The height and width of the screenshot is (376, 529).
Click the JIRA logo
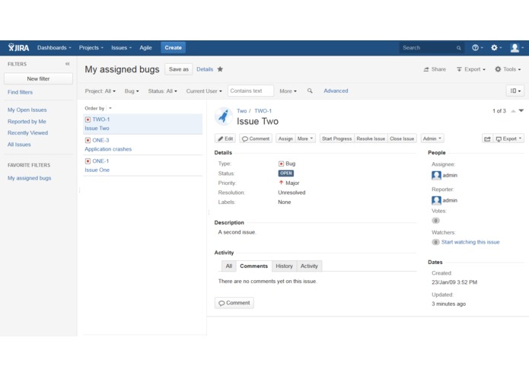coord(18,47)
